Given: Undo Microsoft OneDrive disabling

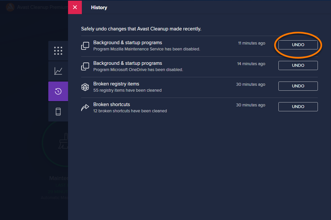Looking at the screenshot, I should point(298,65).
